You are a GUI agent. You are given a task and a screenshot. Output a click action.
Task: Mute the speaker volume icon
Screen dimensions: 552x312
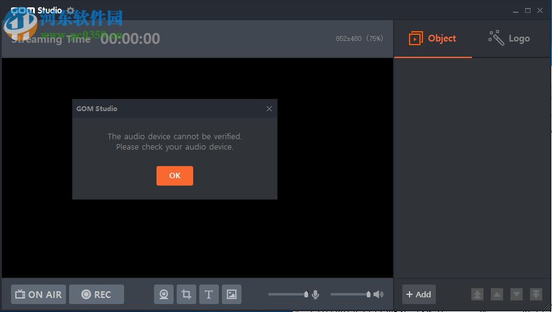378,294
